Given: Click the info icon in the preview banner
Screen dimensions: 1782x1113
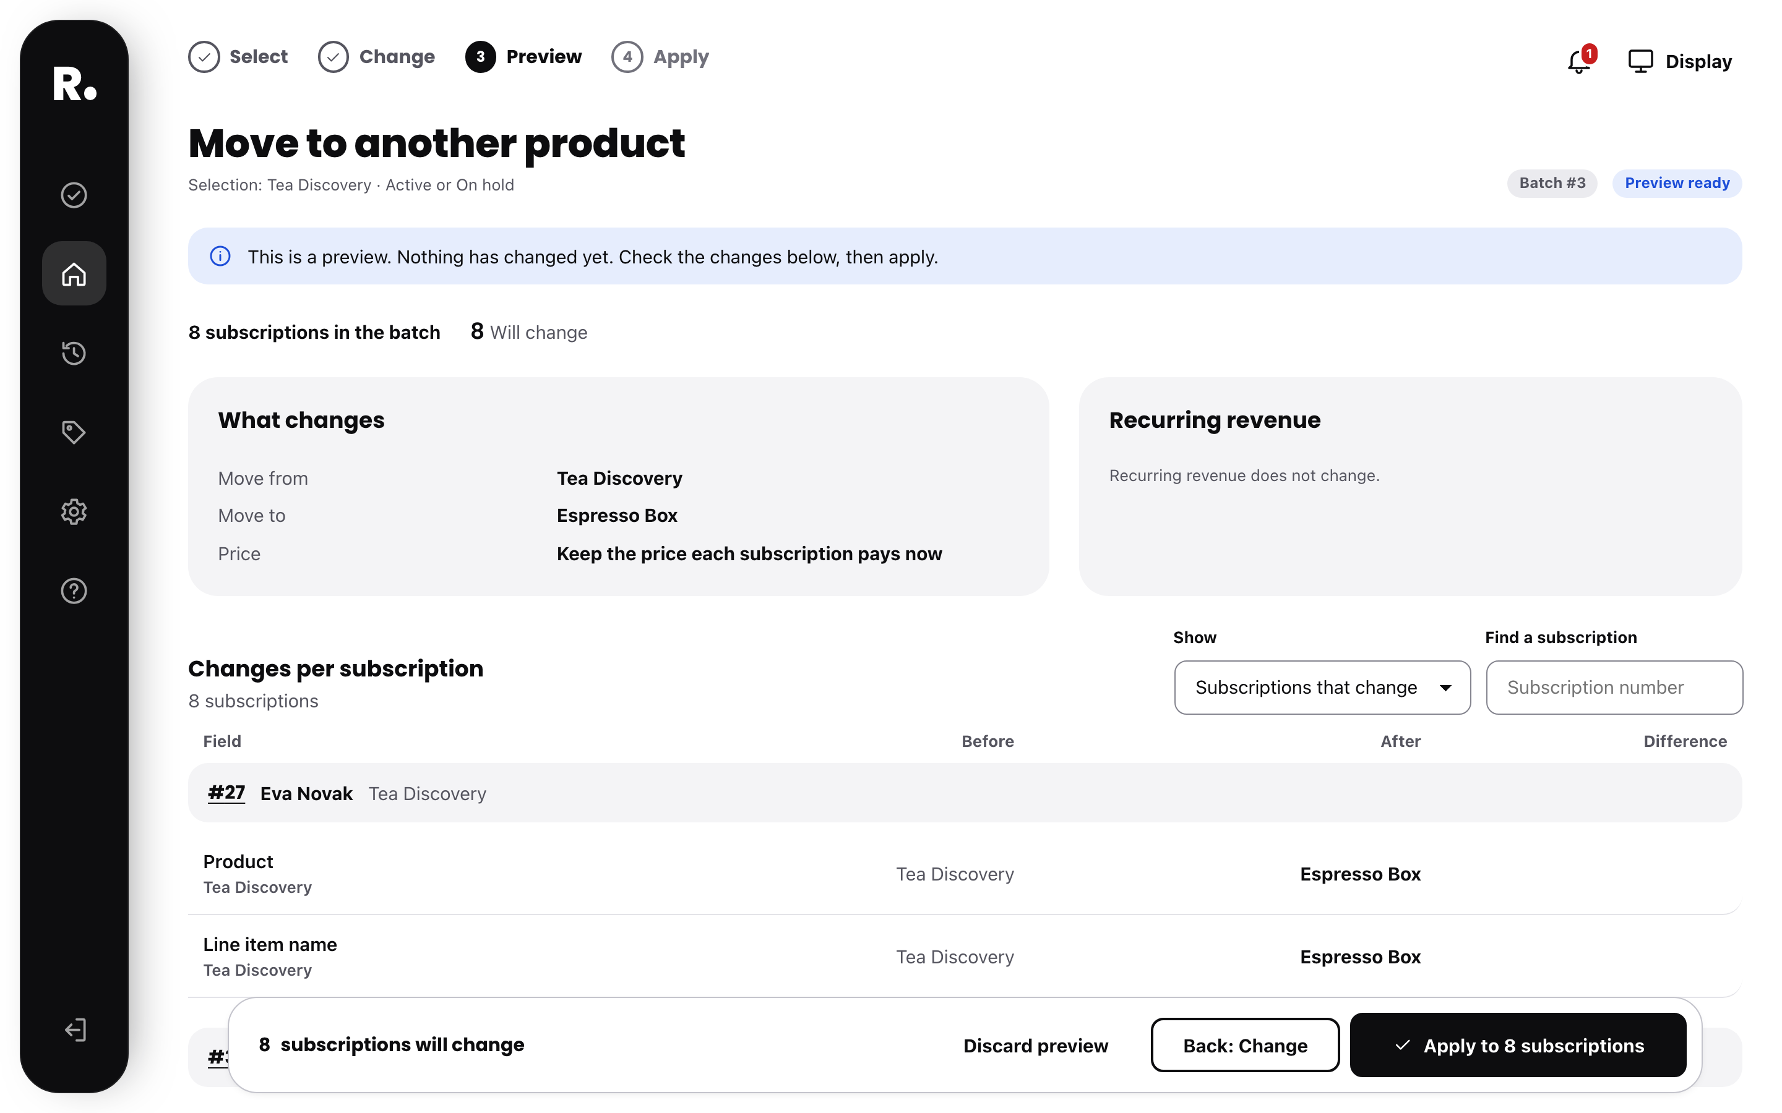Looking at the screenshot, I should click(220, 256).
